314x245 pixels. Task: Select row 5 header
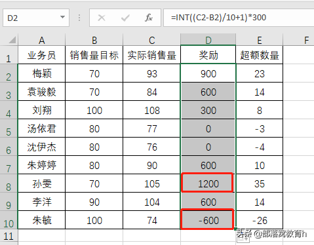[9, 128]
